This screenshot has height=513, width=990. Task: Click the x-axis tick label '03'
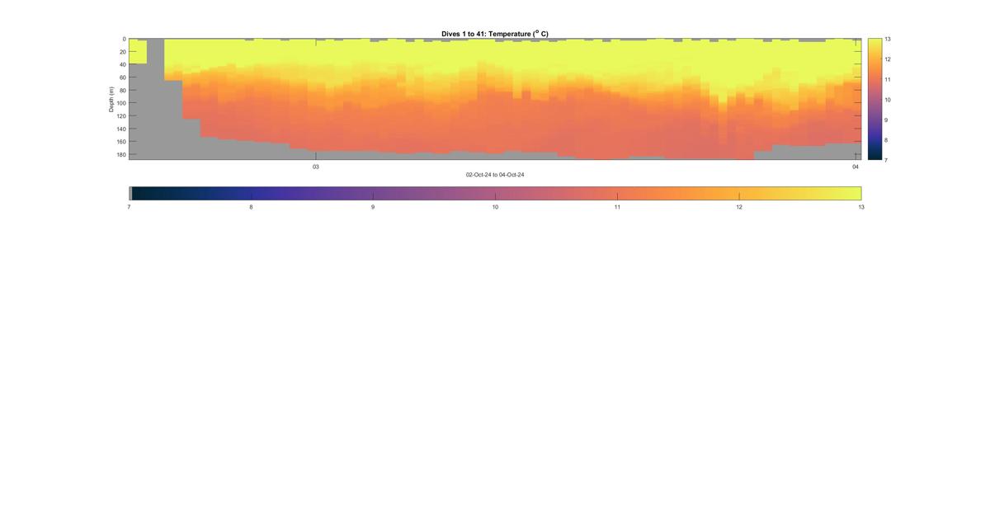pyautogui.click(x=315, y=167)
